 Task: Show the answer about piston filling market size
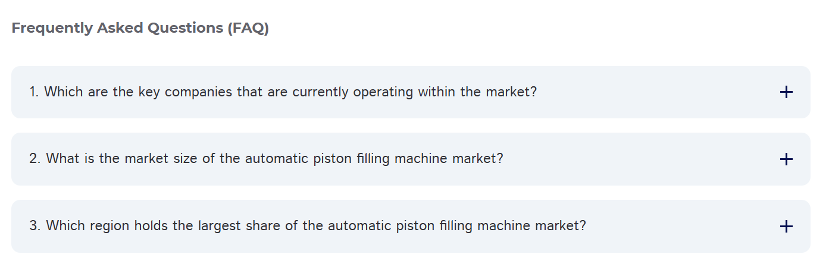[266, 159]
